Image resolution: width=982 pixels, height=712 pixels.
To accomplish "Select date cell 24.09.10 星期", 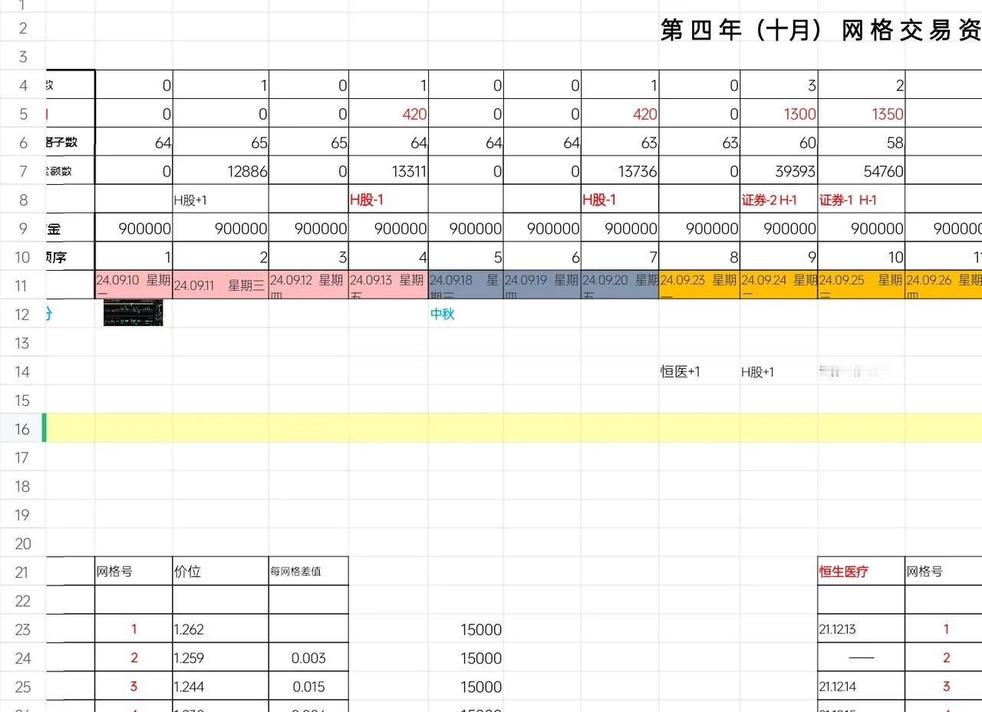I will [x=134, y=285].
